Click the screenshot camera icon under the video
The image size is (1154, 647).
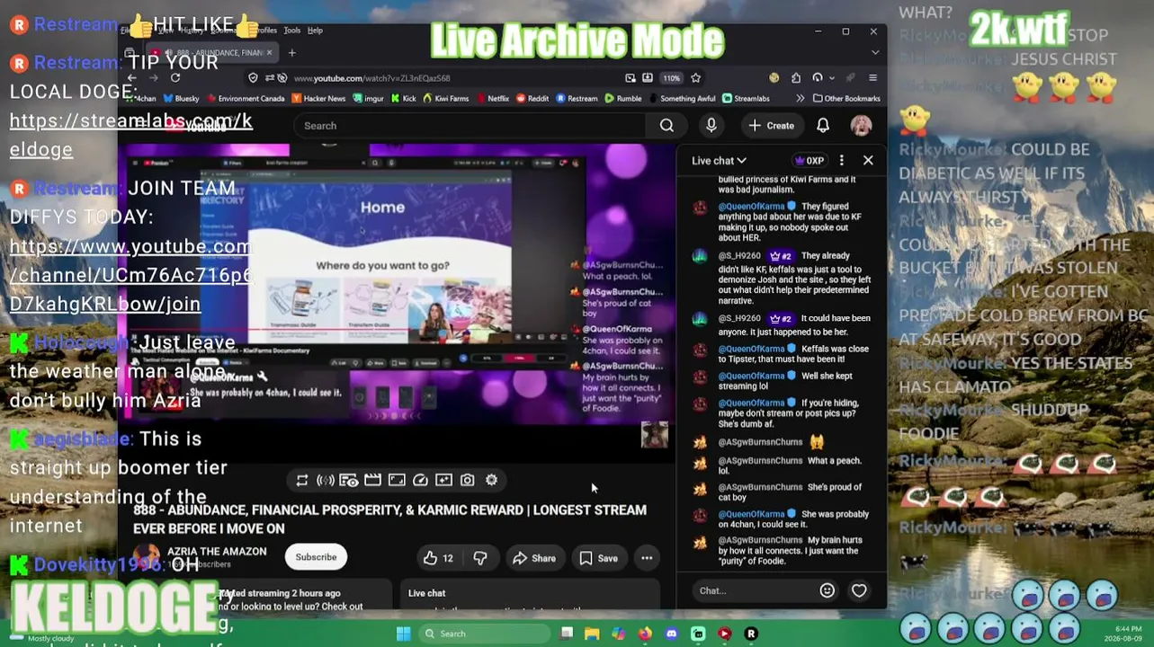[x=468, y=480]
